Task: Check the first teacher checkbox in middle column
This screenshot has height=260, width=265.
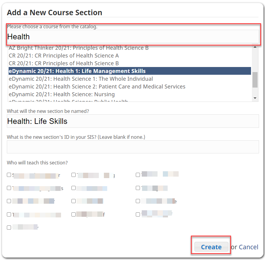Action: point(74,175)
